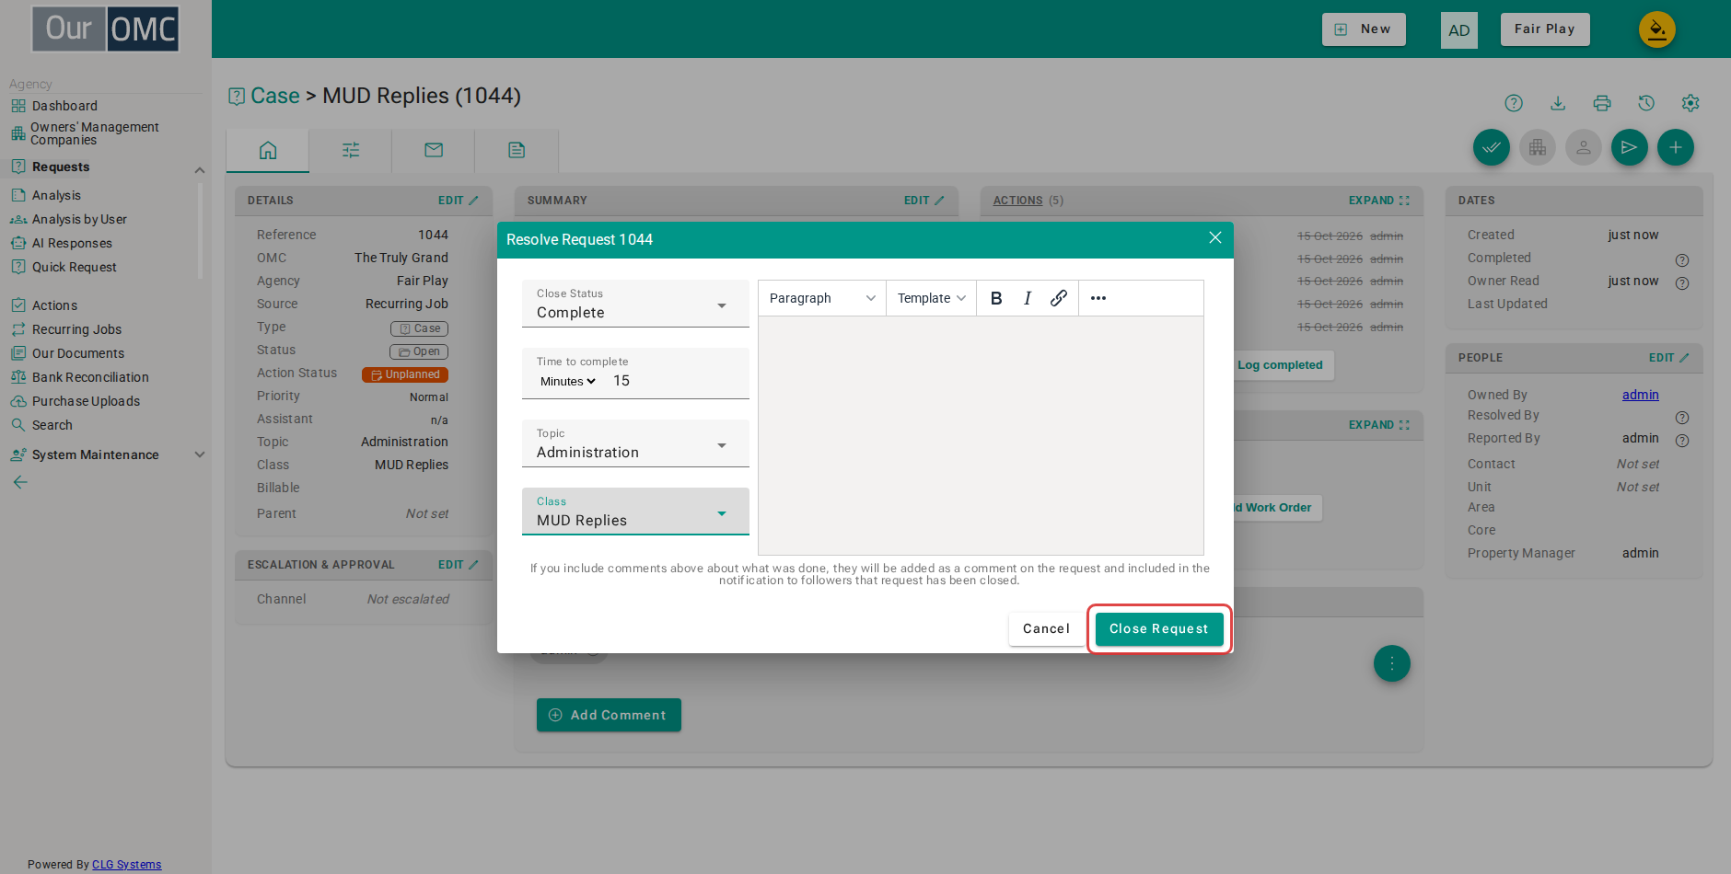Click the building company round button
The image size is (1731, 874).
1538,147
